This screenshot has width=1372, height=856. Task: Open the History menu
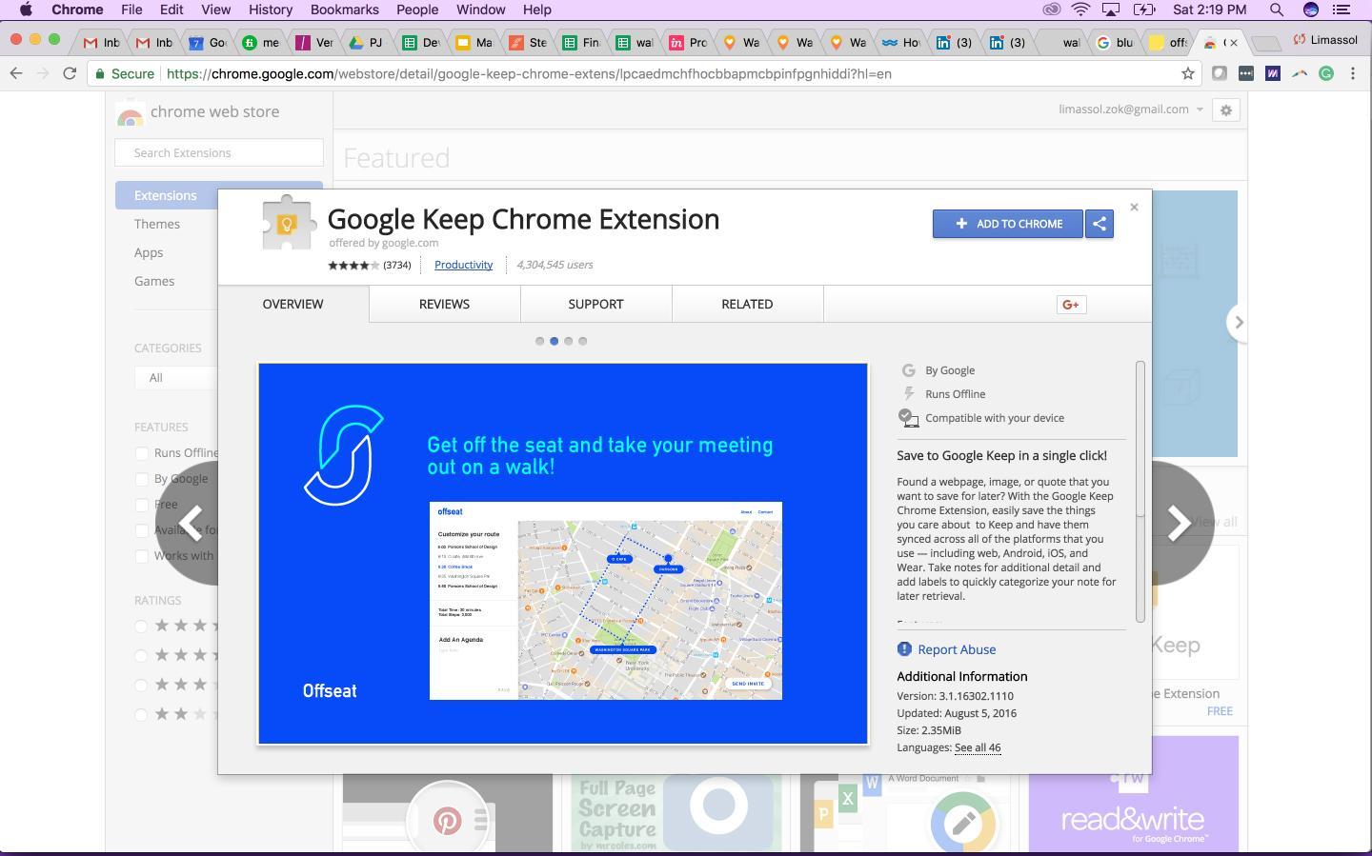271,10
